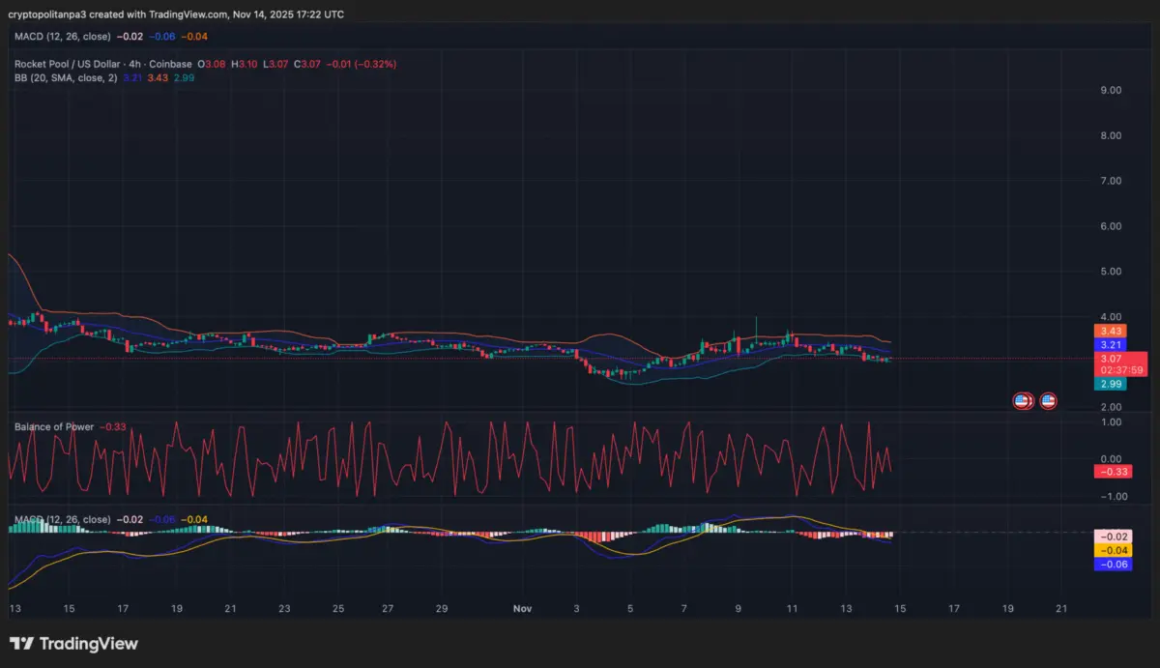Select the Balance of Power indicator label

53,426
